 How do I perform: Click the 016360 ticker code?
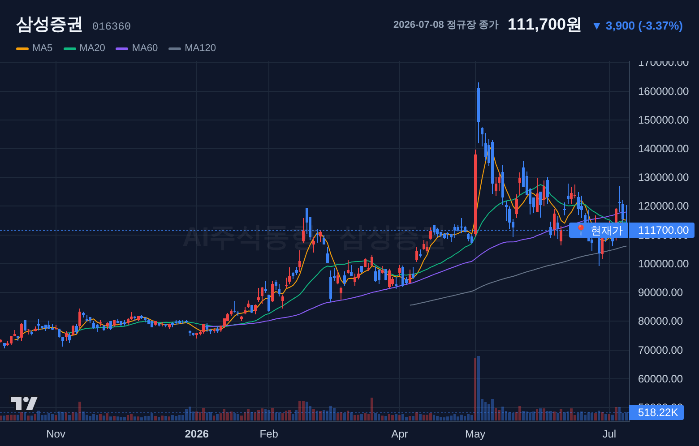[x=112, y=26]
